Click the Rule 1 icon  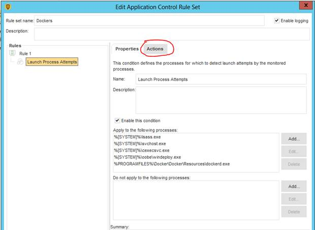coord(13,53)
